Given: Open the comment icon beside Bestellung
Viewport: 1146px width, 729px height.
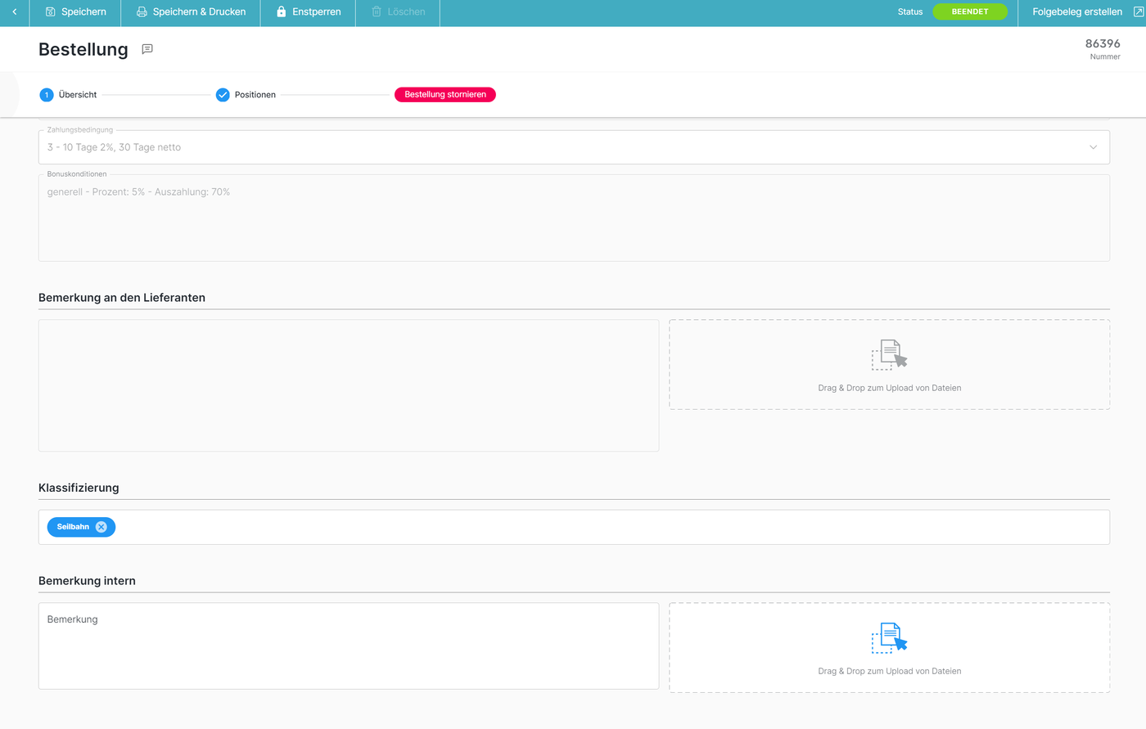Looking at the screenshot, I should 147,49.
